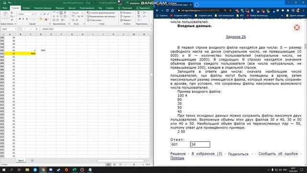Screen dimensions: 307x173
Task: Cut selection in Excel clipboard group
Action: [x=12, y=13]
